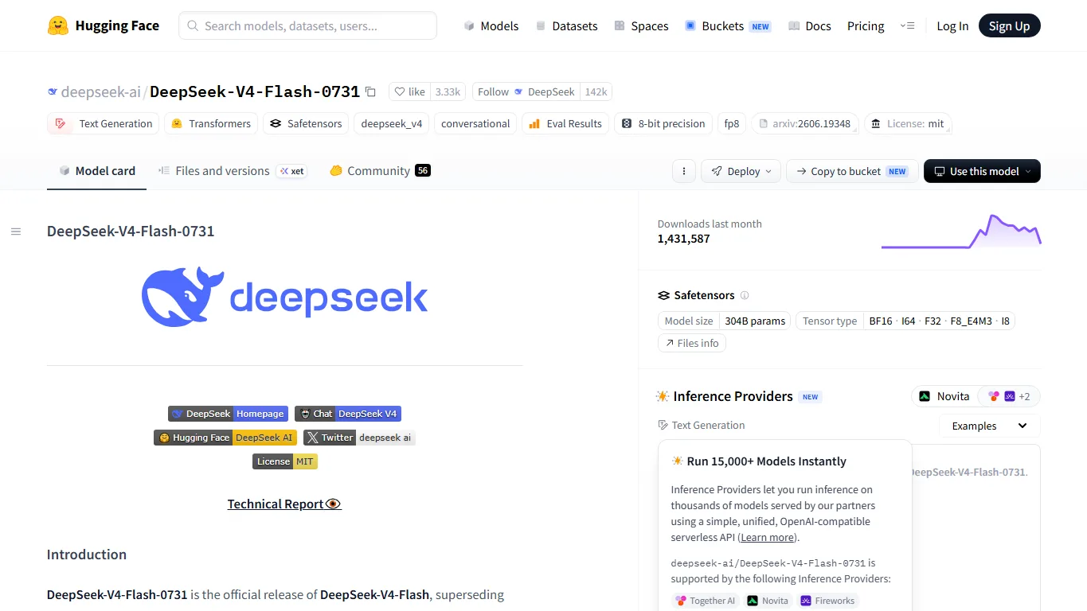Click the Text Generation label under Inference Providers

702,426
